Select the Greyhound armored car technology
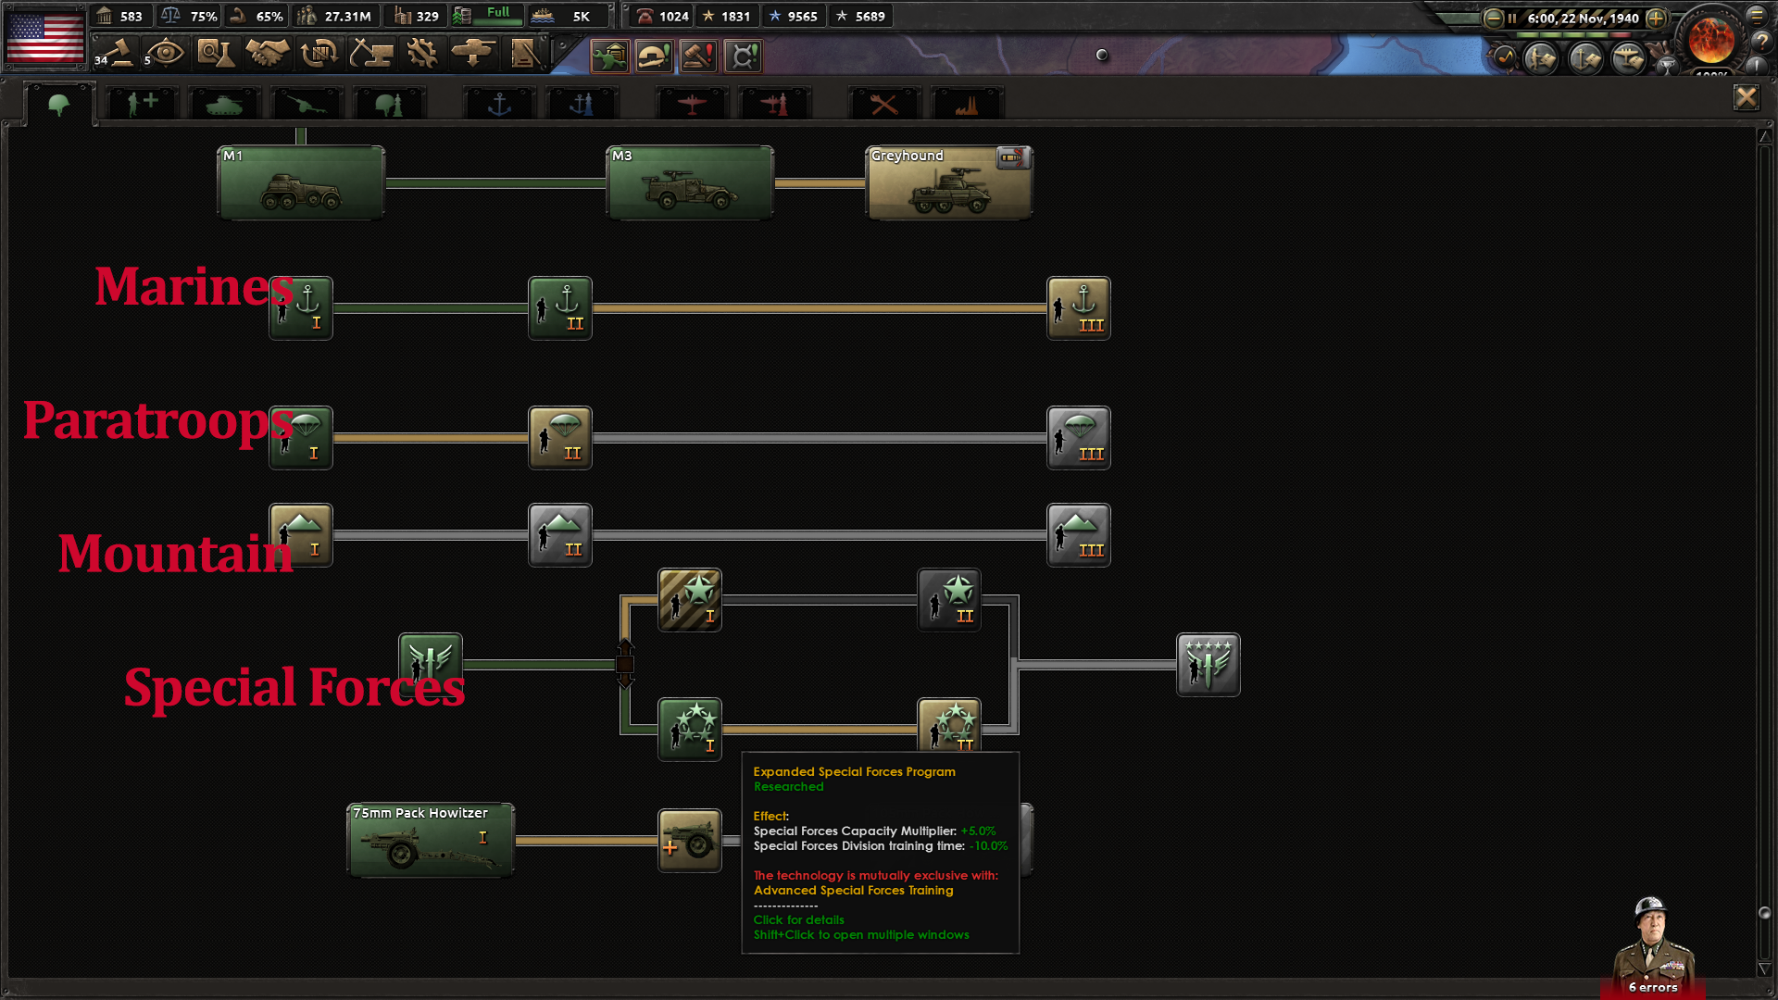 point(948,183)
